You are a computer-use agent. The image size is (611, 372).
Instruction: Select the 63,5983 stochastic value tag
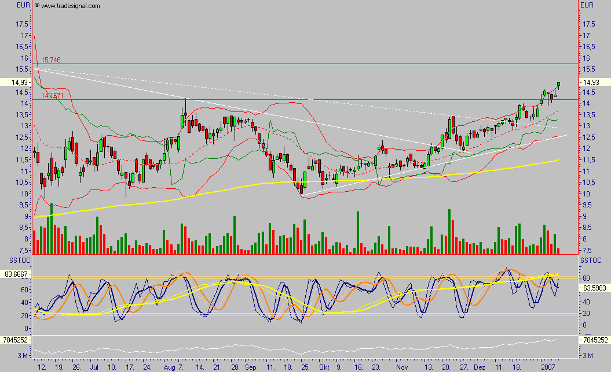[x=594, y=287]
